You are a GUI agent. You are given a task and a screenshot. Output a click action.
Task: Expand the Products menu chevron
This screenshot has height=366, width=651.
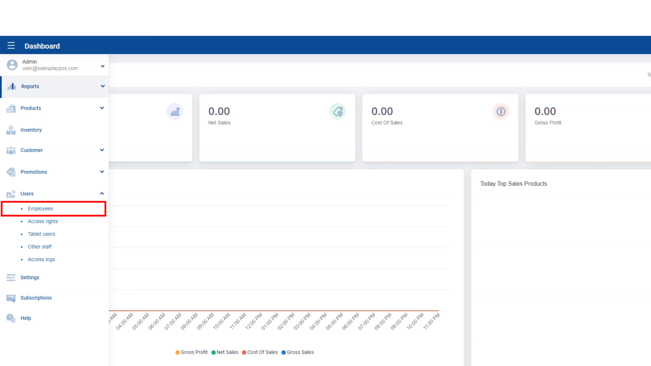pos(102,108)
